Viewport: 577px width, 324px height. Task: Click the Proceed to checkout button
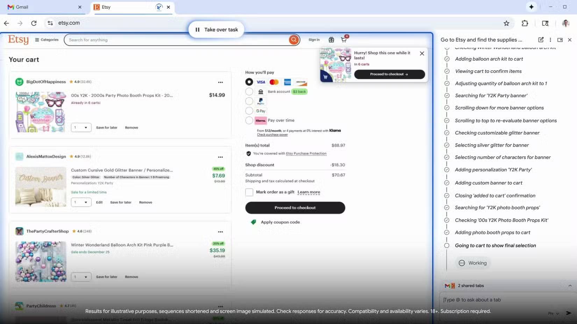coord(295,207)
